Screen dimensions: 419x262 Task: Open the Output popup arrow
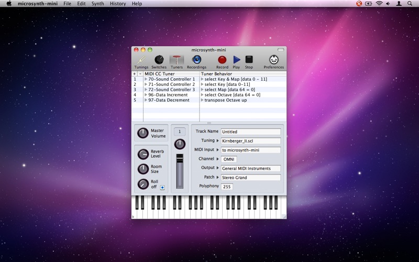(217, 168)
